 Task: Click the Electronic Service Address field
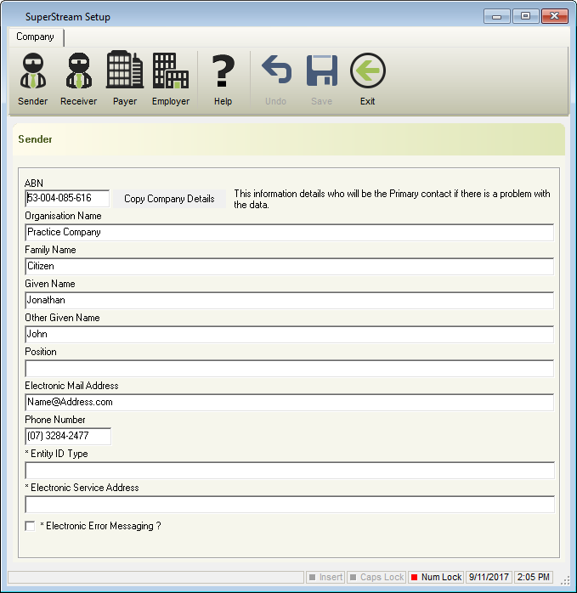click(x=290, y=505)
